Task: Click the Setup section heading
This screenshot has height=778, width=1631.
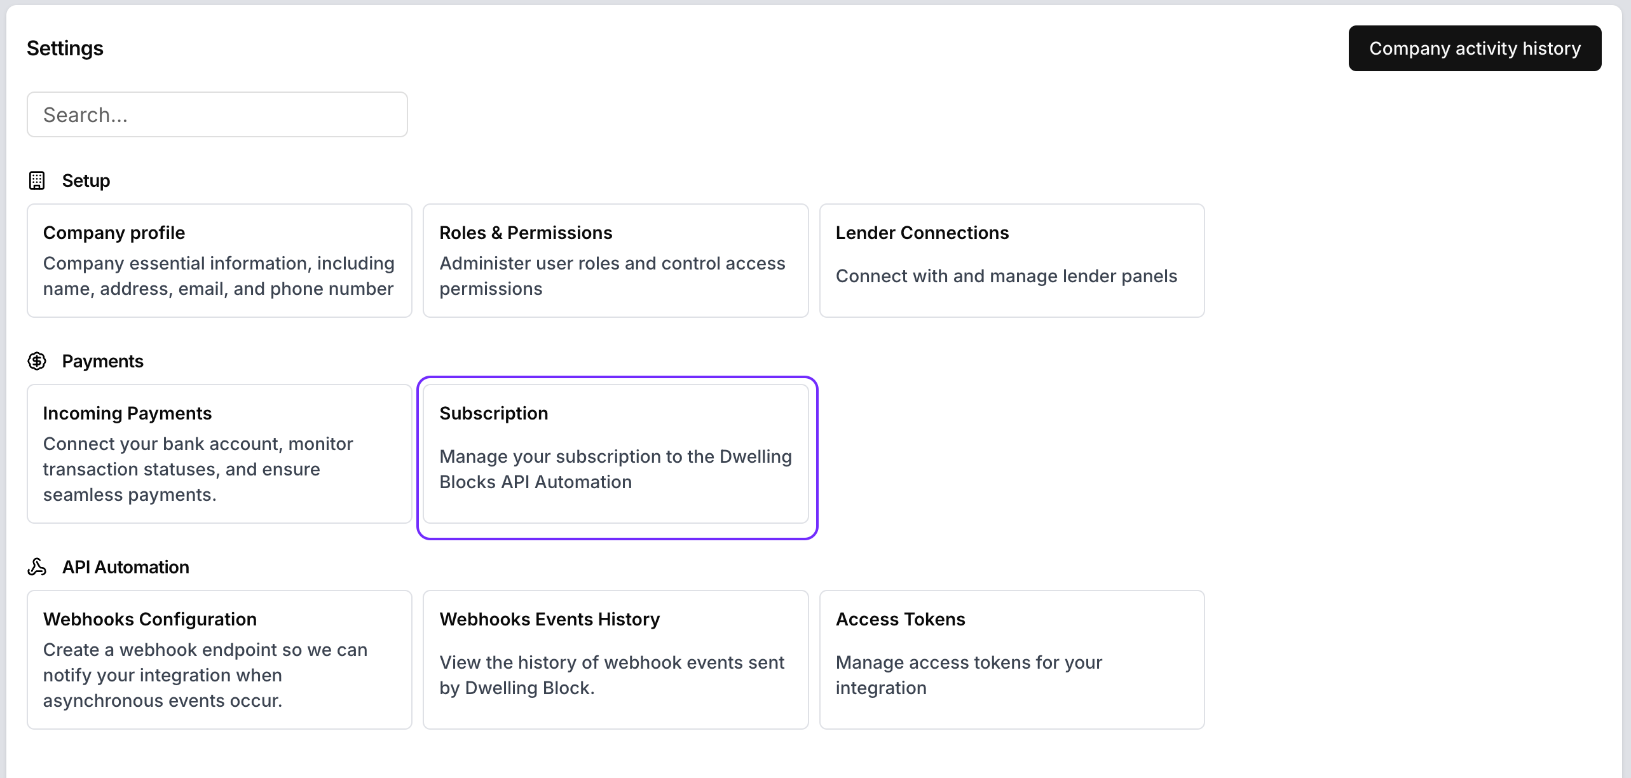Action: (x=86, y=181)
